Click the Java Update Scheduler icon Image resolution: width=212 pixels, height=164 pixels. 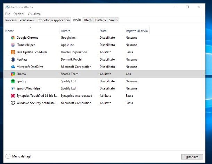13,52
